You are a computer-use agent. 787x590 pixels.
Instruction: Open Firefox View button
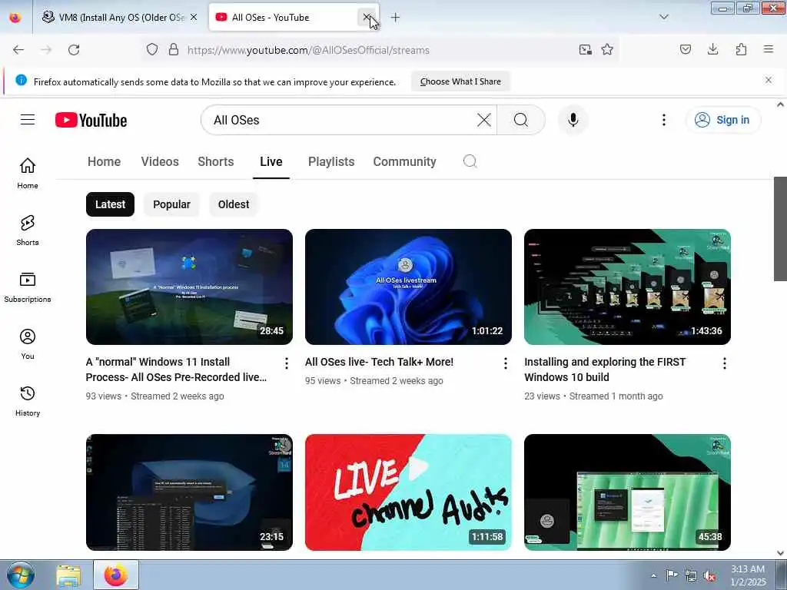15,18
